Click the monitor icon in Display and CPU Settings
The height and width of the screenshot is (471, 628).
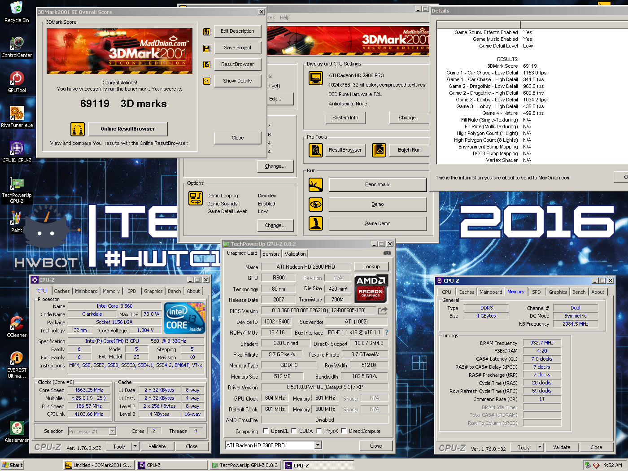[x=316, y=78]
